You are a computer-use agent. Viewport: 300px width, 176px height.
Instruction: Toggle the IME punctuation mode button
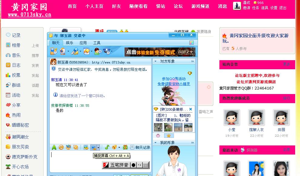pos(139,165)
